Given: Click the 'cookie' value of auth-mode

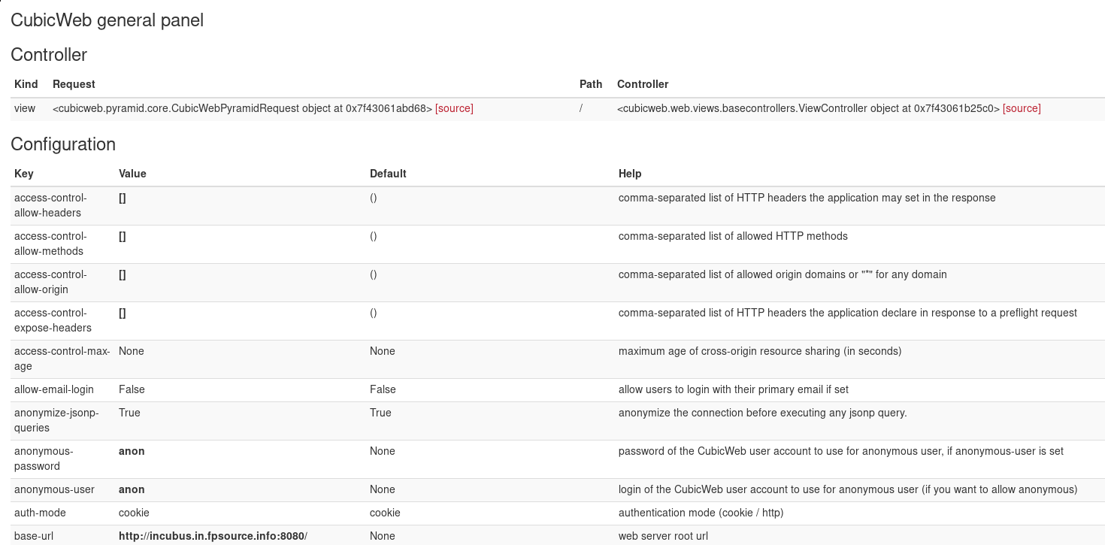Looking at the screenshot, I should pyautogui.click(x=134, y=513).
